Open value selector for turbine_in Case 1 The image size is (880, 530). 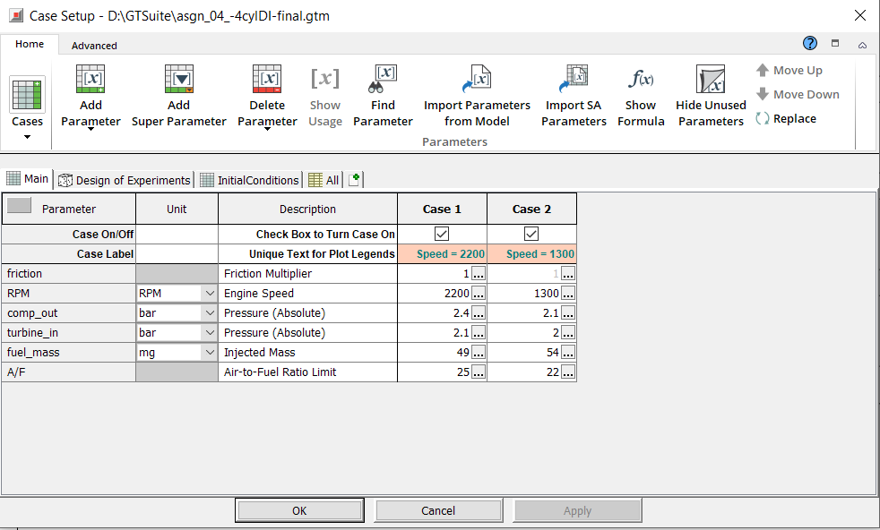[x=479, y=332]
